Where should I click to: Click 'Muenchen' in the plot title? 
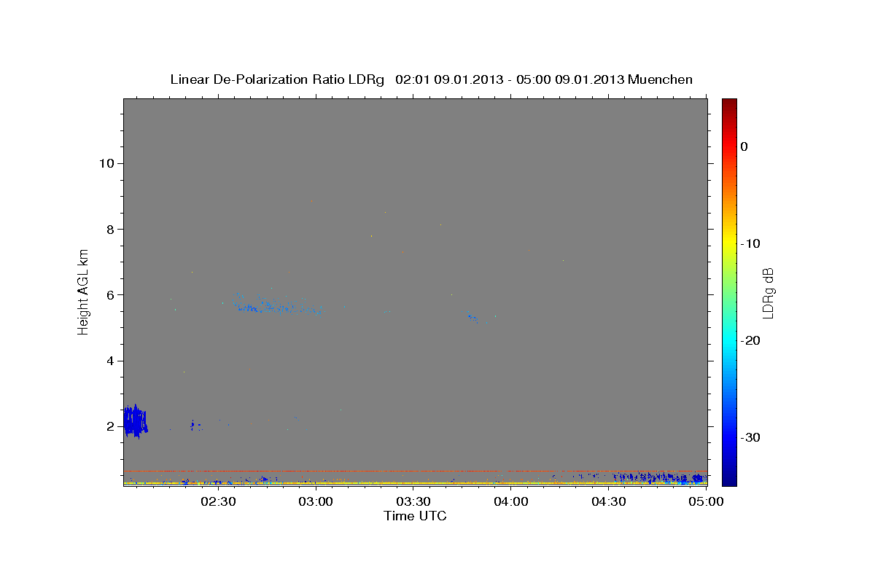[660, 79]
